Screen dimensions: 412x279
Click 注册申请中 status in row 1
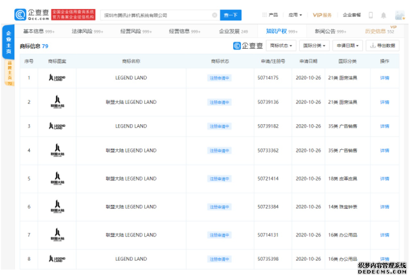pyautogui.click(x=219, y=78)
